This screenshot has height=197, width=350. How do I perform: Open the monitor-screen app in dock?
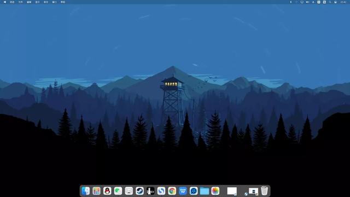pyautogui.click(x=129, y=191)
